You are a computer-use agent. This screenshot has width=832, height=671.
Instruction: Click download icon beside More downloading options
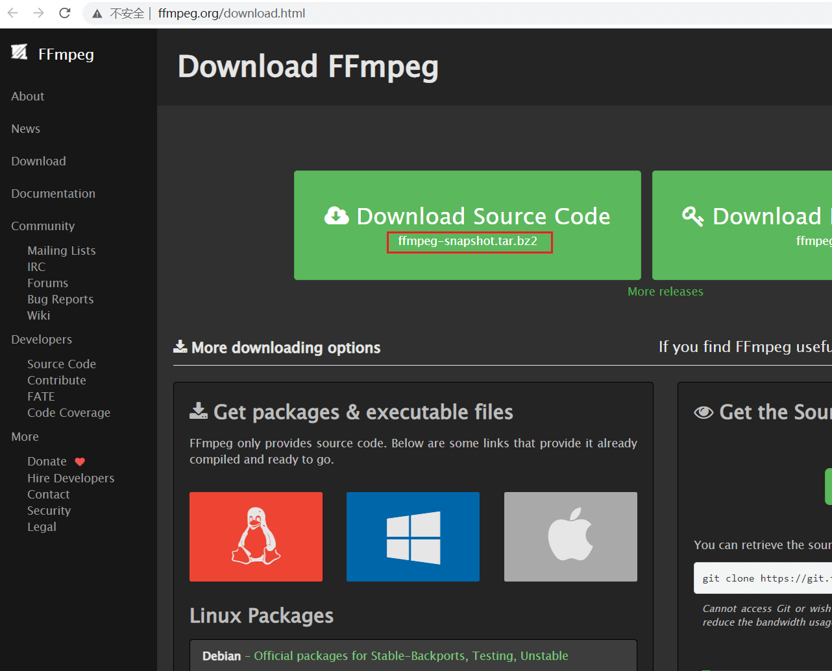(x=180, y=347)
